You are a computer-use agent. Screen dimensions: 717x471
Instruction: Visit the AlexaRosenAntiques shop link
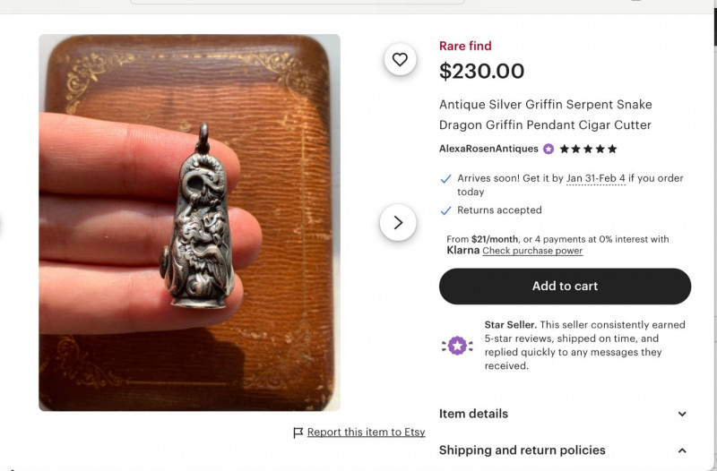point(488,149)
